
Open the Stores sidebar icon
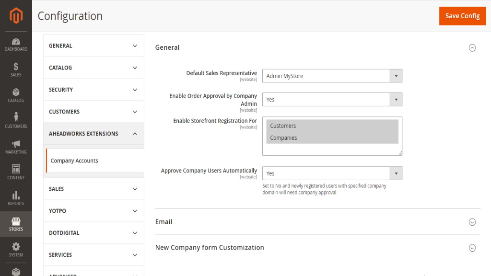pos(16,224)
